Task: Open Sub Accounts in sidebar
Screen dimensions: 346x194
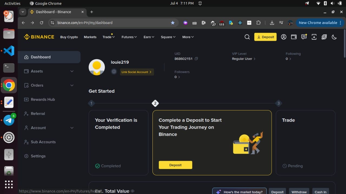Action: pyautogui.click(x=49, y=142)
